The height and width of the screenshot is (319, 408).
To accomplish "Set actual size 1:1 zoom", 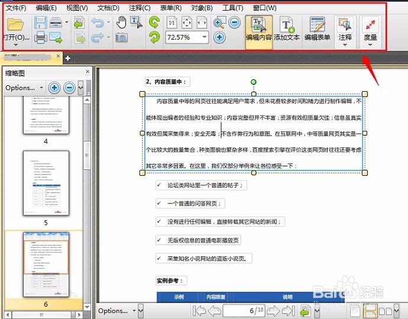I will click(x=171, y=22).
